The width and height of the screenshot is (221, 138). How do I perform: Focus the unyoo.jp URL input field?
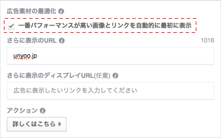point(111,56)
